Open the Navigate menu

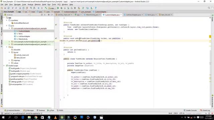[17, 4]
